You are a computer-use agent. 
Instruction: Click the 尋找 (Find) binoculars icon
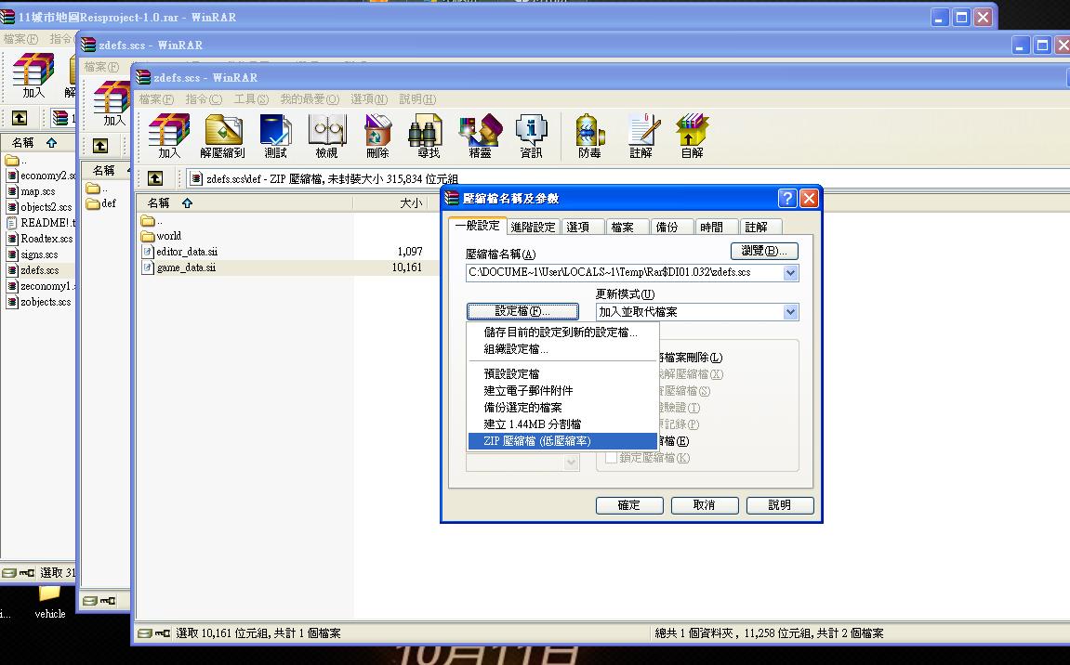[429, 136]
